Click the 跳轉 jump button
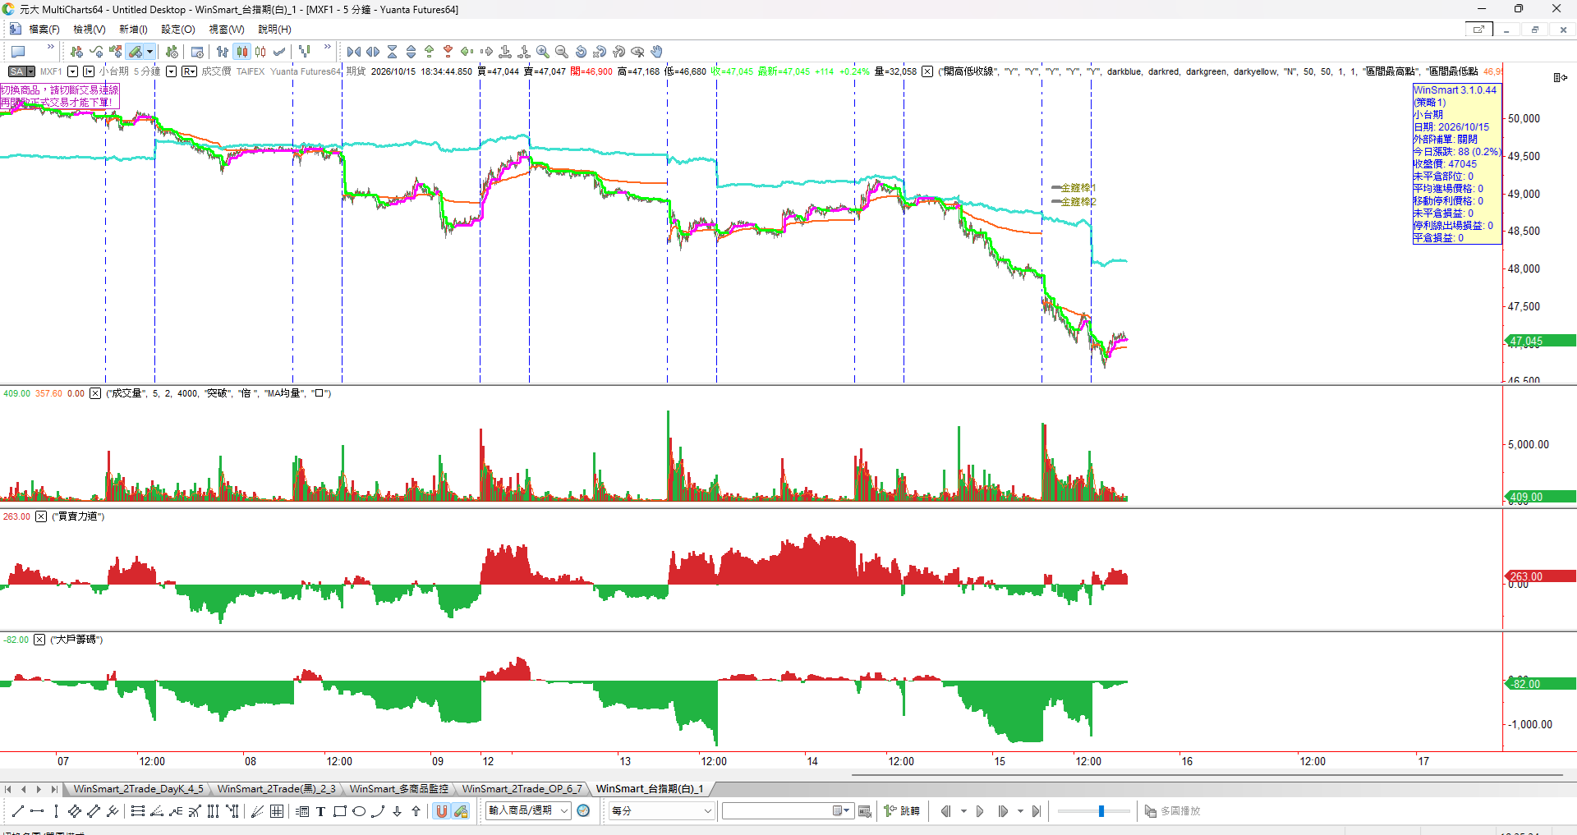Screen dimensions: 1577x835 click(x=902, y=811)
